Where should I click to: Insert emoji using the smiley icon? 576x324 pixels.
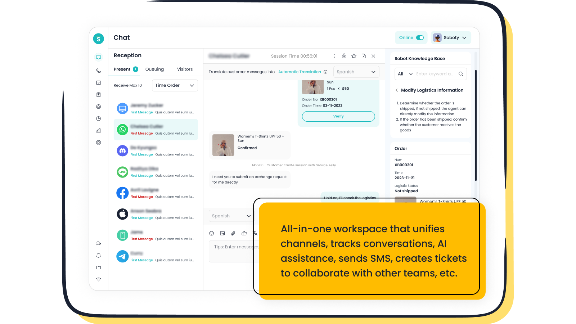click(212, 233)
